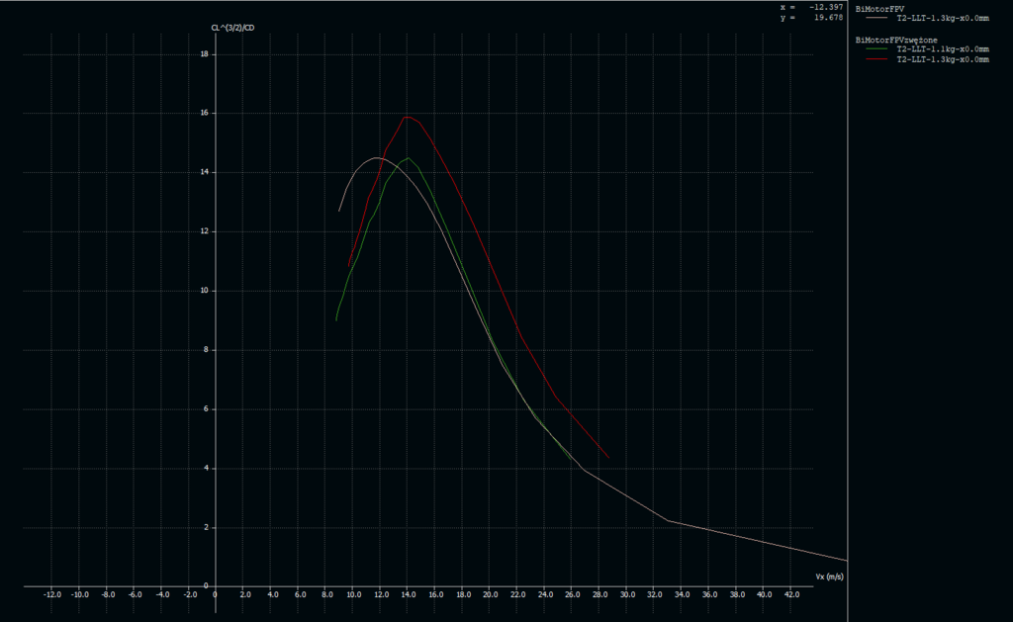Click the y coordinate readout value
The image size is (1013, 622).
point(826,17)
